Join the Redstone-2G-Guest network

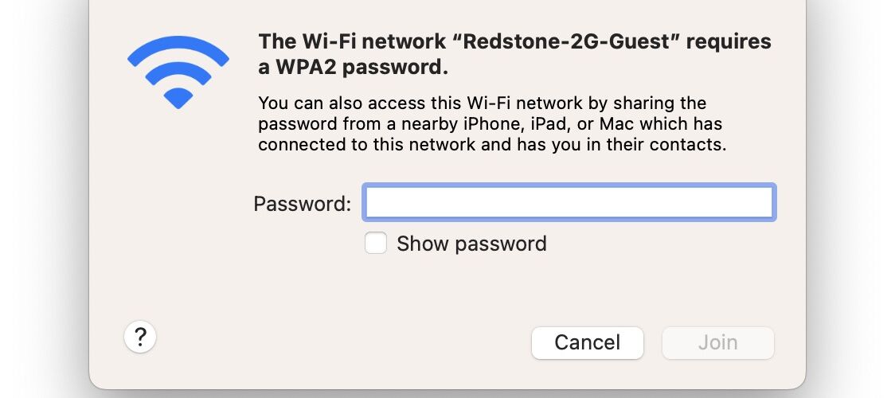(x=718, y=343)
